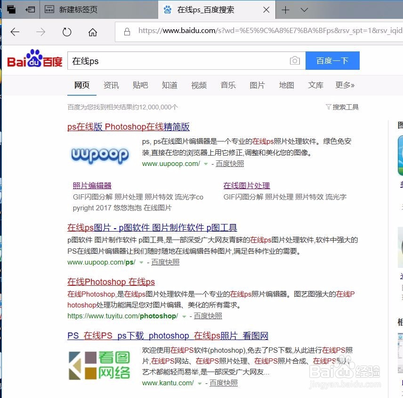Expand 更多» categories

[345, 85]
